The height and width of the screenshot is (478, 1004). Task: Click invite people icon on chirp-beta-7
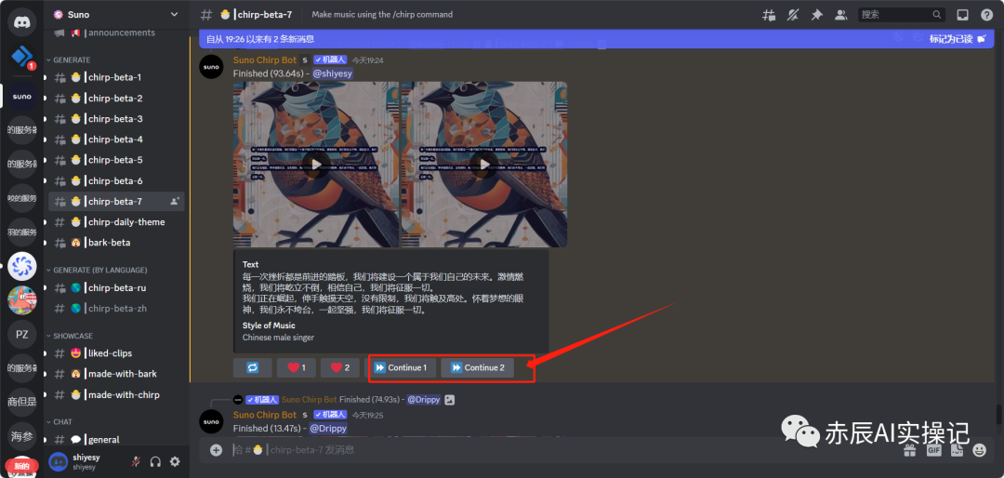coord(175,201)
